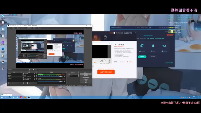
Task: Toggle visibility of the image source row
Action: [x=34, y=75]
